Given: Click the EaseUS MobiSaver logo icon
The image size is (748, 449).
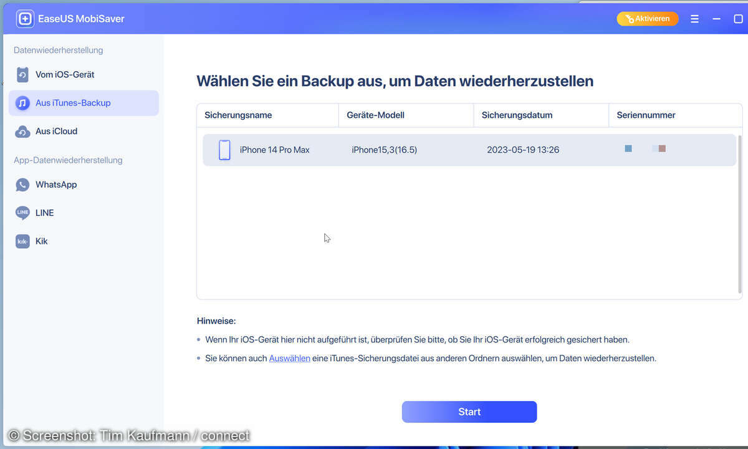Looking at the screenshot, I should [x=25, y=19].
